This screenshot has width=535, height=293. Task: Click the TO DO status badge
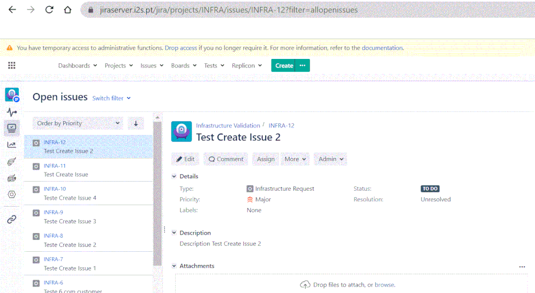pyautogui.click(x=430, y=189)
